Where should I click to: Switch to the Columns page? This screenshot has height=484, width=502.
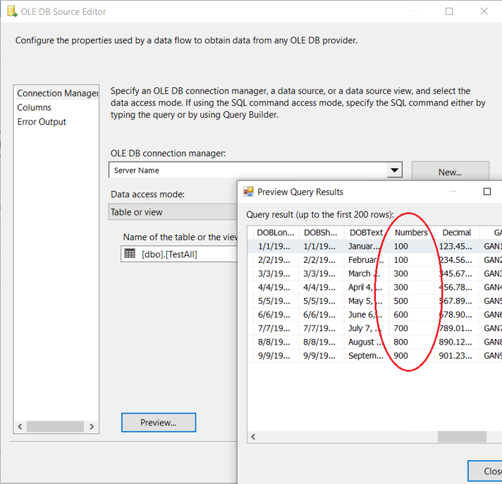(35, 108)
